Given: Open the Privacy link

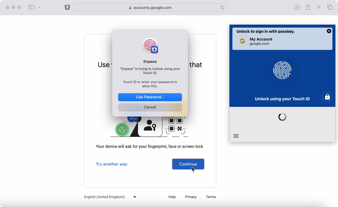Looking at the screenshot, I should (191, 197).
